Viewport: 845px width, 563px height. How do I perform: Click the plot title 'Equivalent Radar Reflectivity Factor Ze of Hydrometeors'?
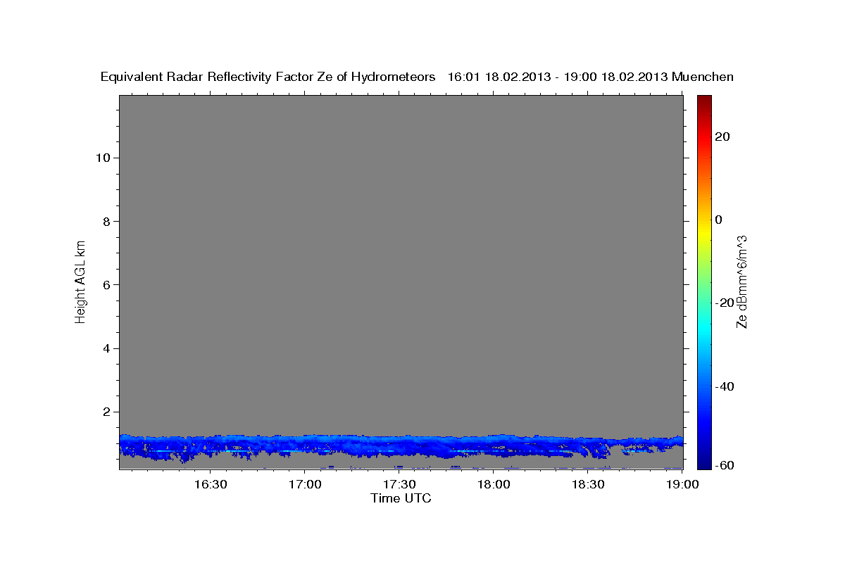point(268,77)
